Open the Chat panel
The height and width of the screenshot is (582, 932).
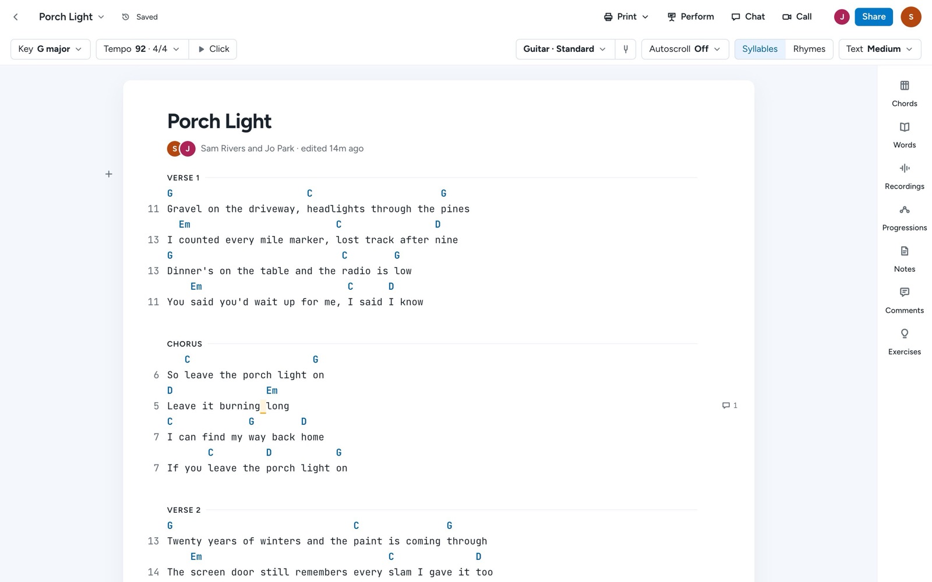pyautogui.click(x=748, y=17)
